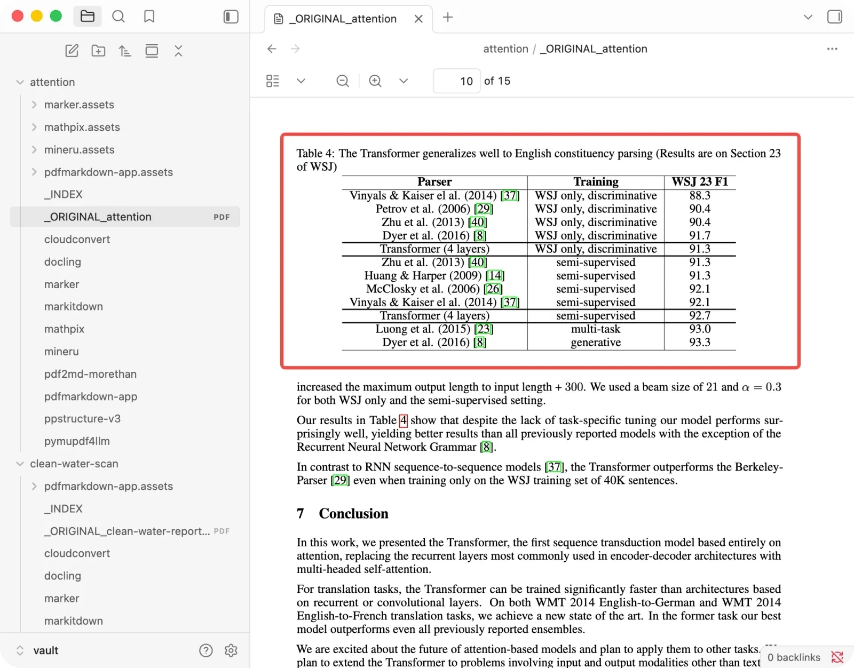Viewport: 854px width, 668px height.
Task: Toggle the left sidebar panel icon
Action: point(231,17)
